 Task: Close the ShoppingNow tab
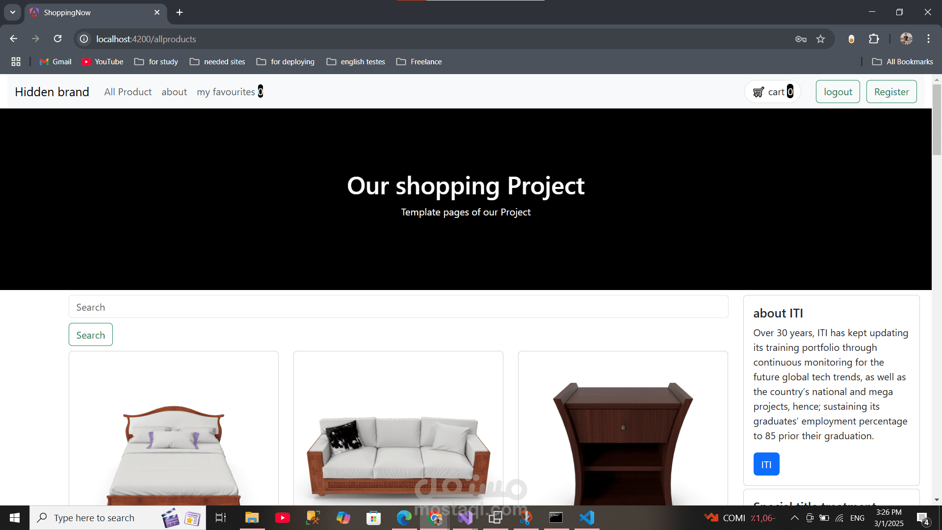[x=157, y=12]
